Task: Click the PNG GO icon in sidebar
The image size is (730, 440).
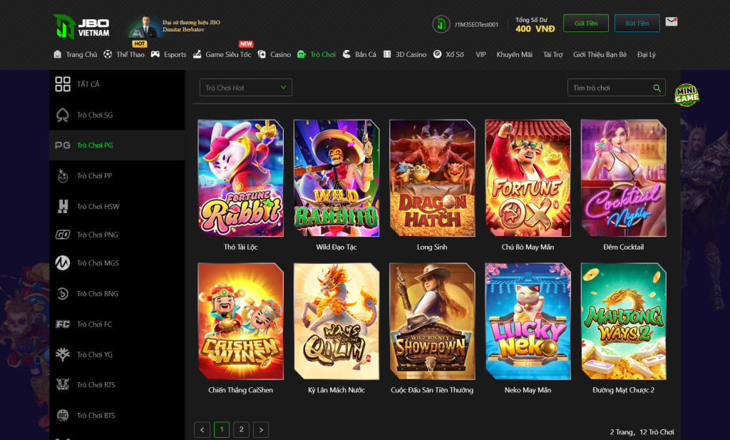Action: 63,235
